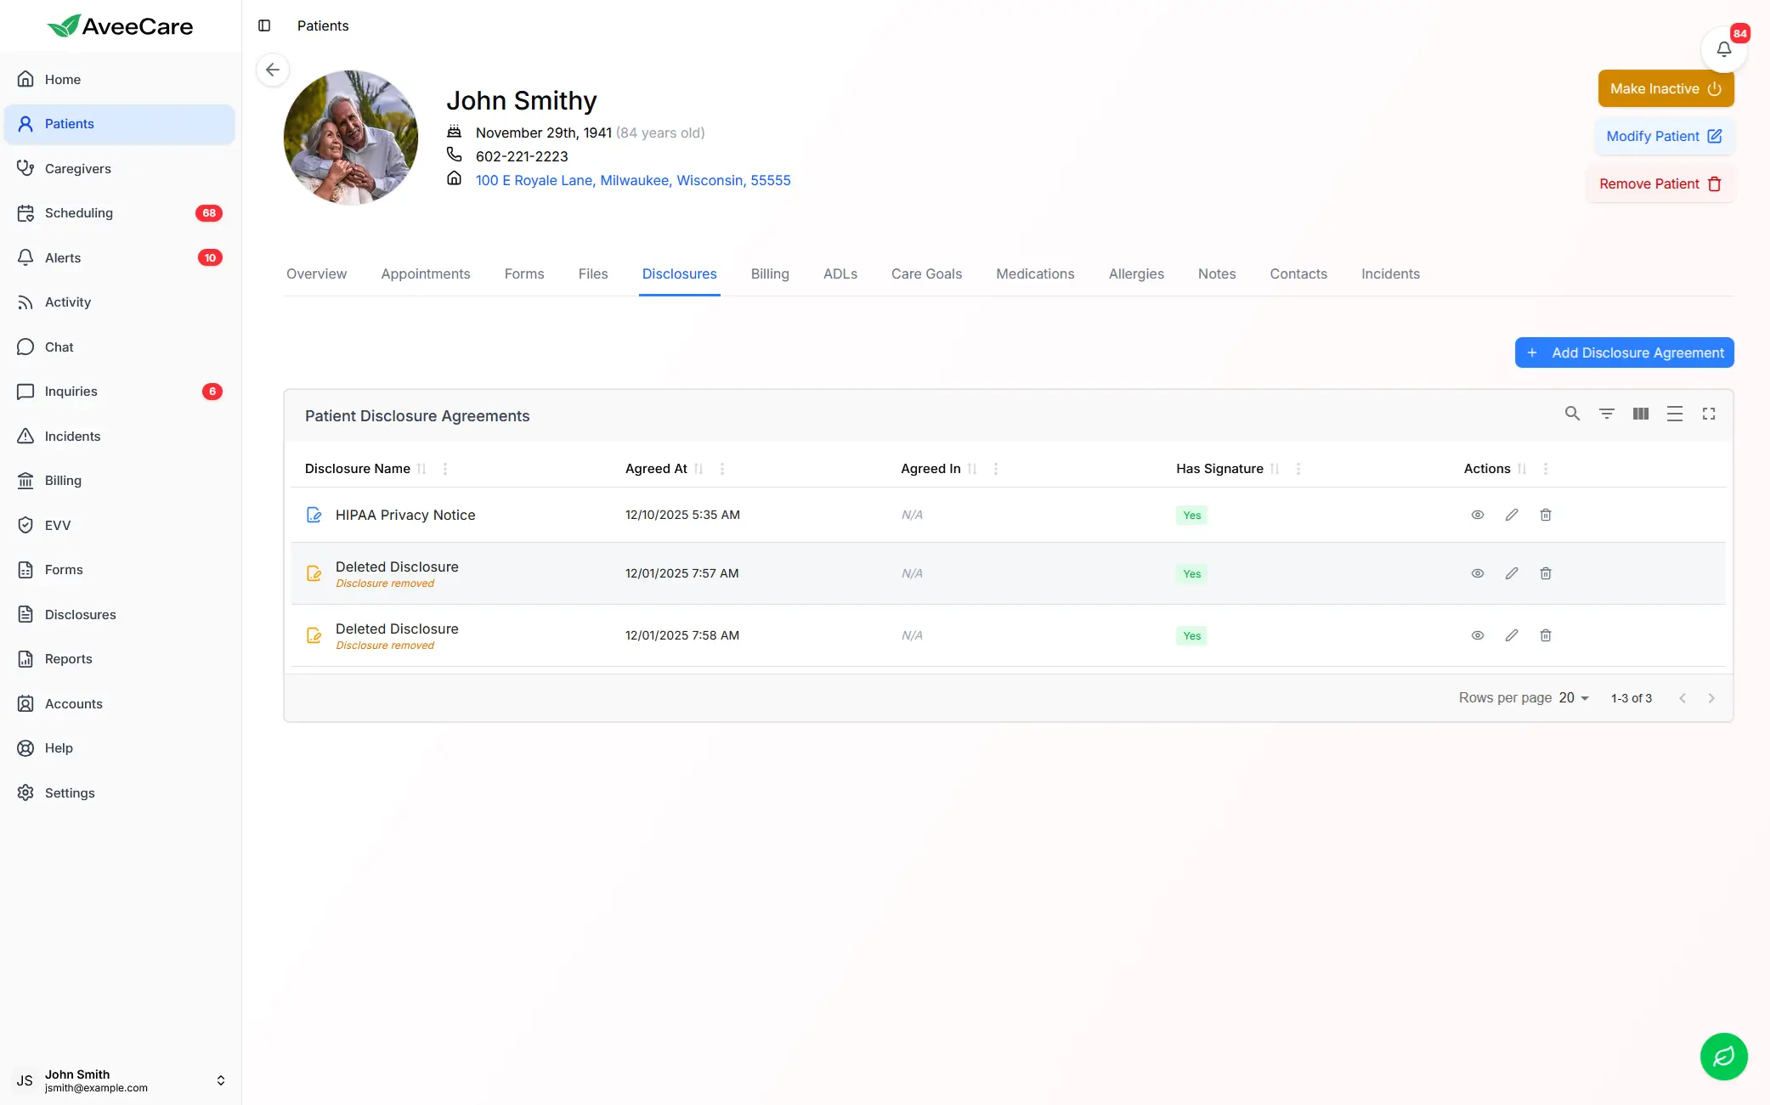Click the back arrow near the patient photo
The image size is (1770, 1105).
pos(272,70)
